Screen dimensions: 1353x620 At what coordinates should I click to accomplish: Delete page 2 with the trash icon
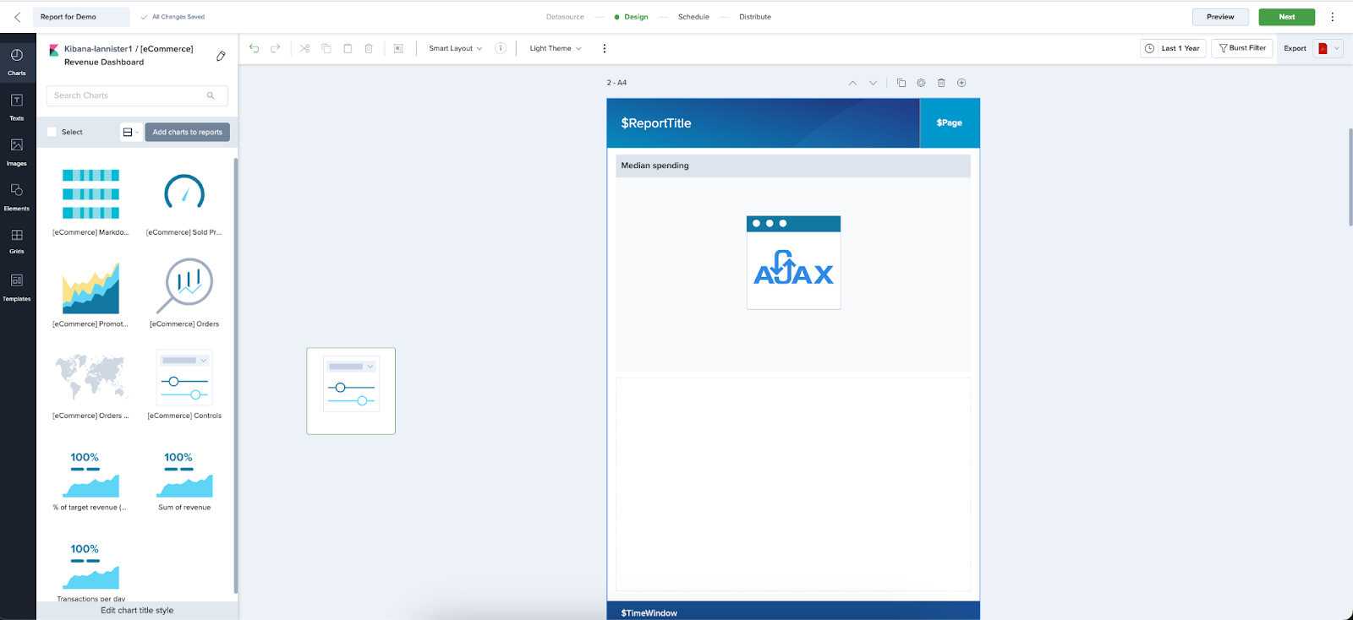941,83
